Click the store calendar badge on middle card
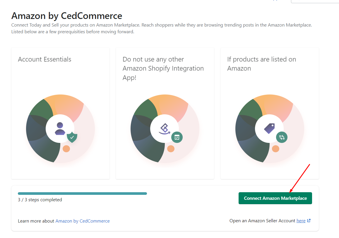This screenshot has height=238, width=339. click(177, 137)
